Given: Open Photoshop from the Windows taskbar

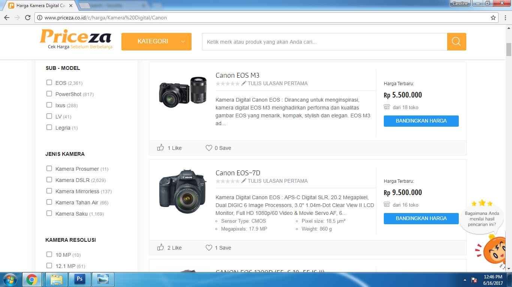Looking at the screenshot, I should coord(79,279).
